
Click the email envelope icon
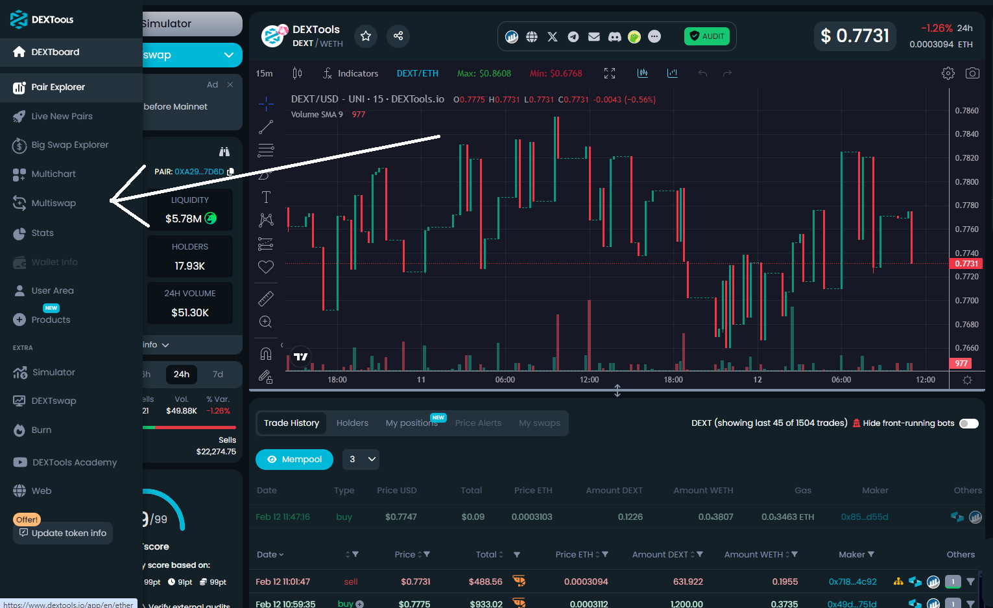click(x=594, y=37)
